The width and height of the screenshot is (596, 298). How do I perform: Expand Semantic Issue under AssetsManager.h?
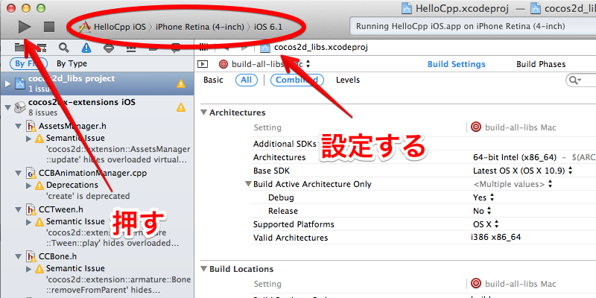[29, 139]
